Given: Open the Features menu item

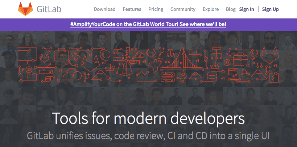Looking at the screenshot, I should coord(132,9).
